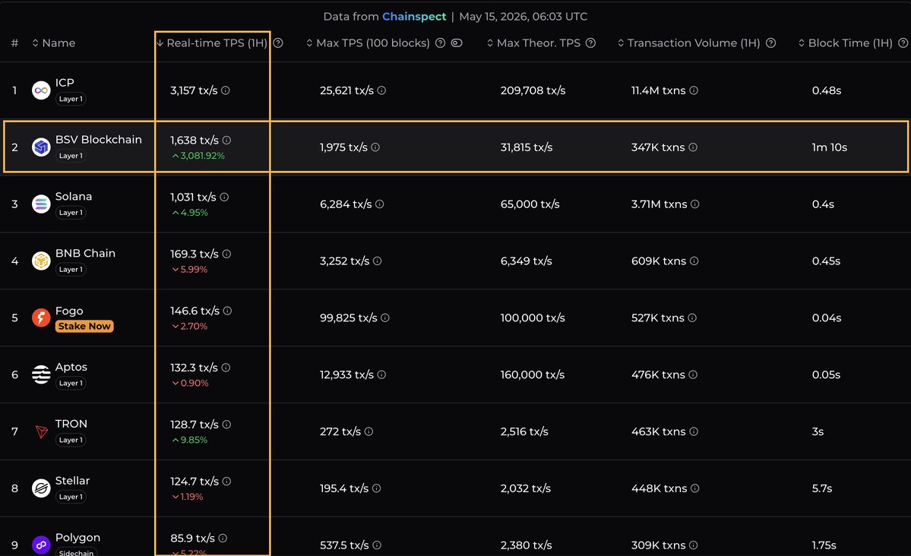Screen dimensions: 911x556
Task: Open info icon beside 132.3 tx/s
Action: pyautogui.click(x=226, y=368)
